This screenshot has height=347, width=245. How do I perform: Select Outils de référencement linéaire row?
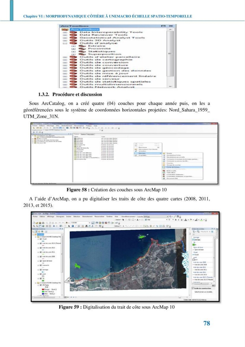(118, 76)
